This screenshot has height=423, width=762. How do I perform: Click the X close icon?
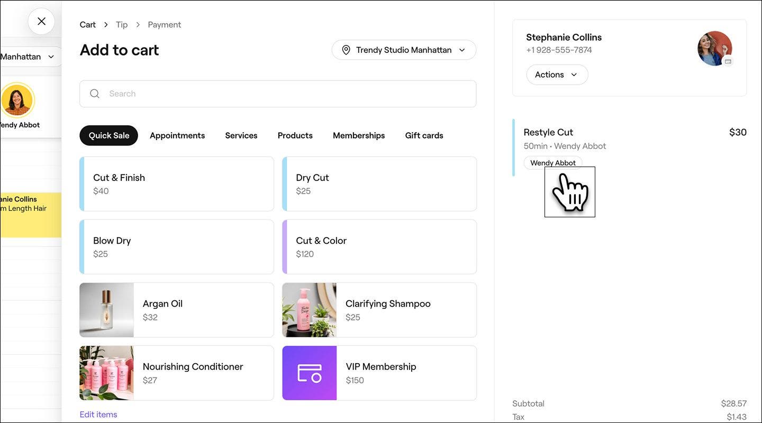pyautogui.click(x=41, y=22)
